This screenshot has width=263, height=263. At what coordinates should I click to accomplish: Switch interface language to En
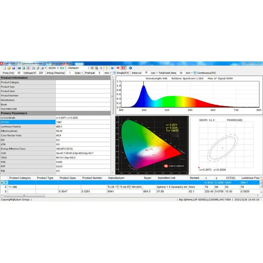coord(124,68)
